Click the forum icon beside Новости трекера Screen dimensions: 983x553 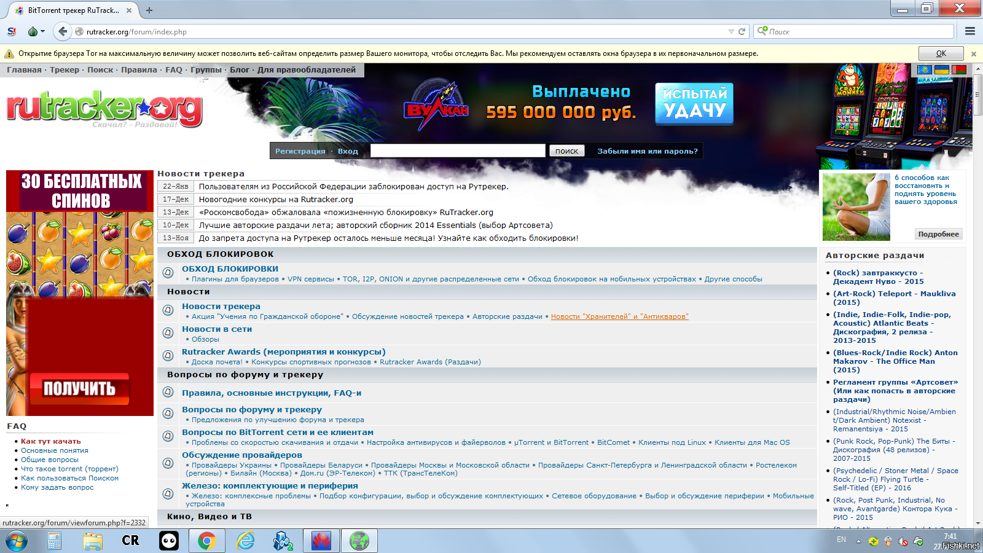(x=168, y=310)
